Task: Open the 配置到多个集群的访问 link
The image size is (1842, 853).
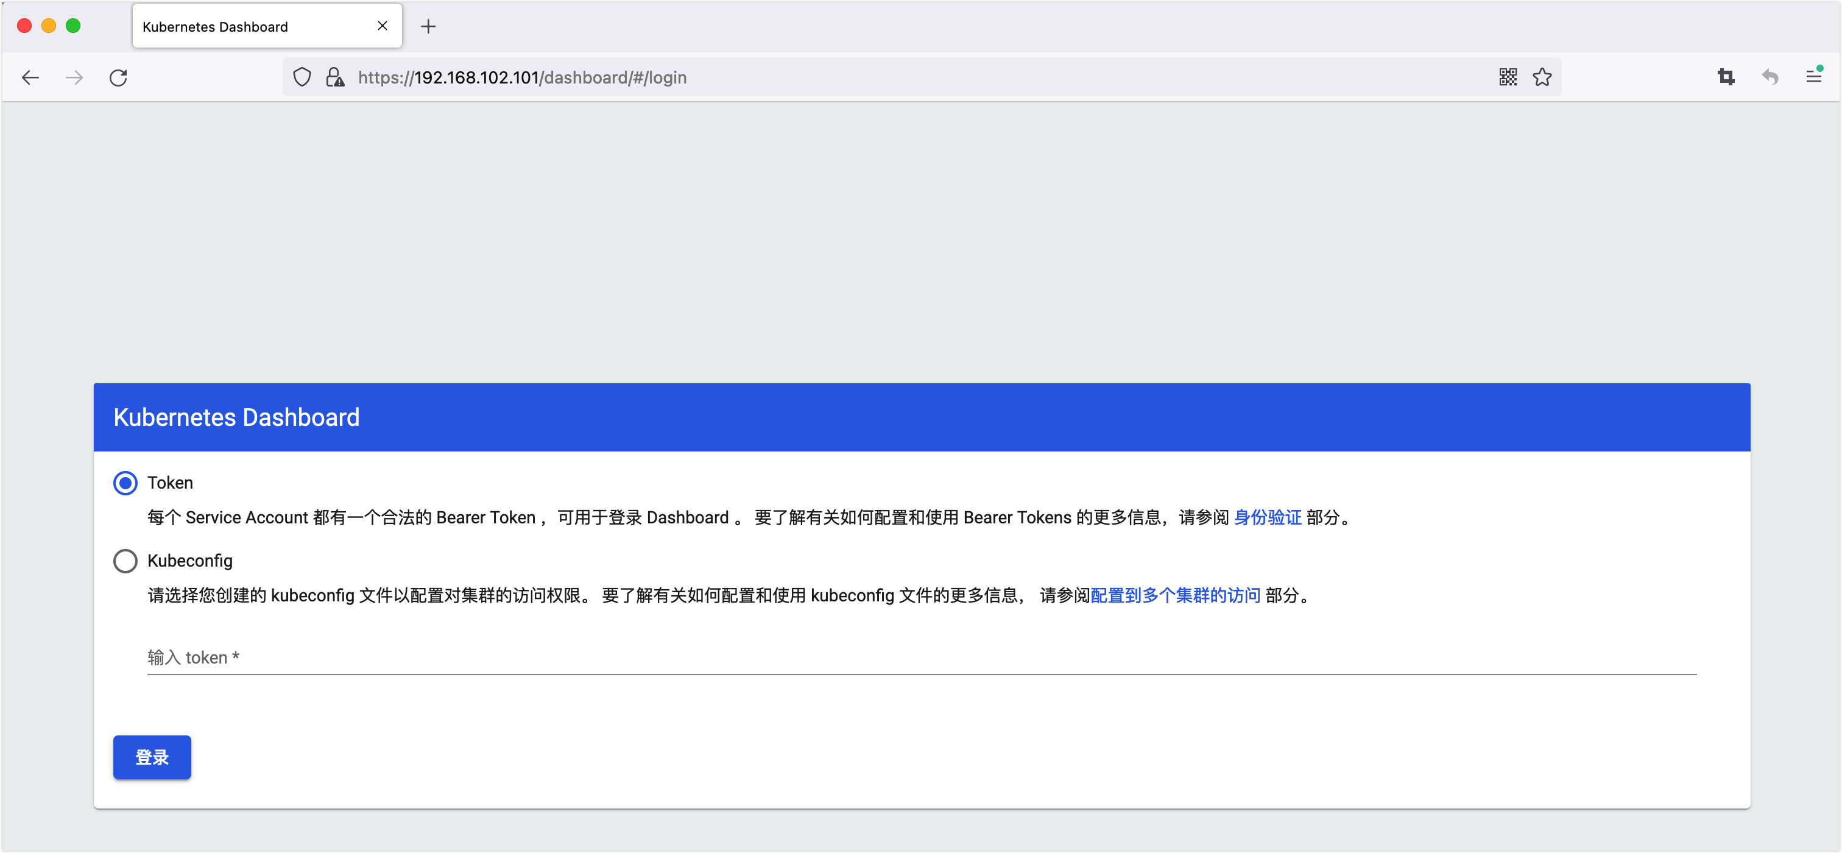Action: tap(1175, 595)
